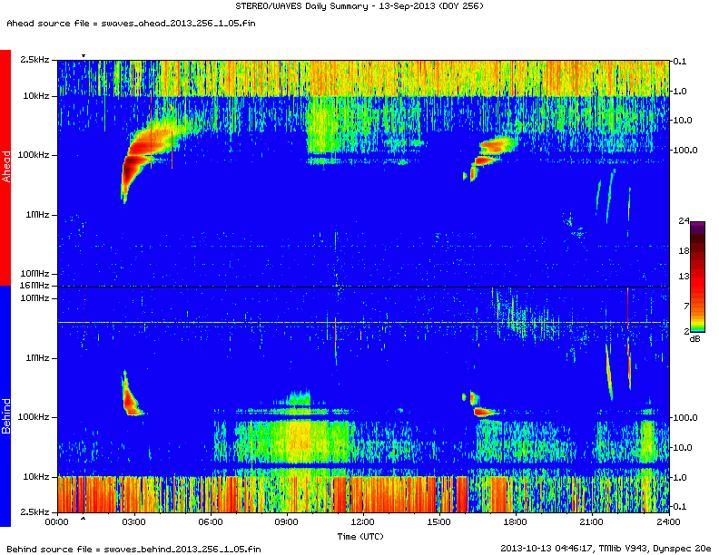Click the small triangle marker above the Ahead plot
The width and height of the screenshot is (719, 555).
pyautogui.click(x=84, y=56)
